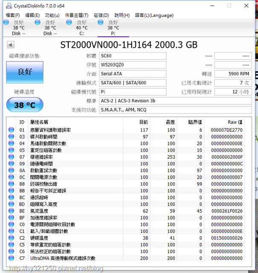Click status icon for attribute BD
This screenshot has width=258, height=273.
tap(12, 204)
